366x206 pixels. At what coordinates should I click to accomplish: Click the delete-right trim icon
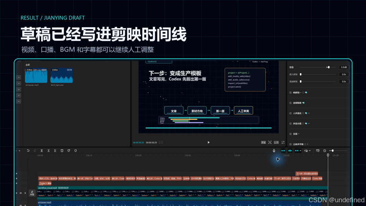[x=55, y=151]
